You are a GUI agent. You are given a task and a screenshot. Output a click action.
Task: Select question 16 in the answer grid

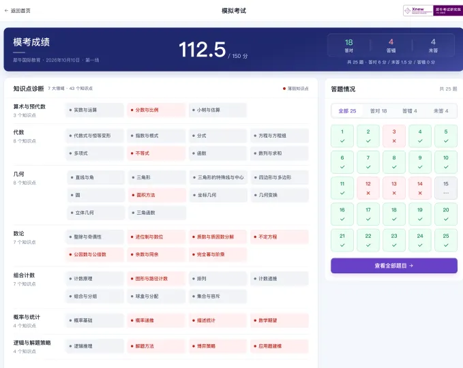[x=342, y=214]
